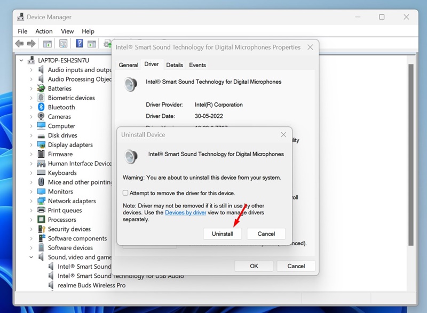Image resolution: width=427 pixels, height=313 pixels.
Task: Click the Security devices key icon
Action: click(x=41, y=229)
